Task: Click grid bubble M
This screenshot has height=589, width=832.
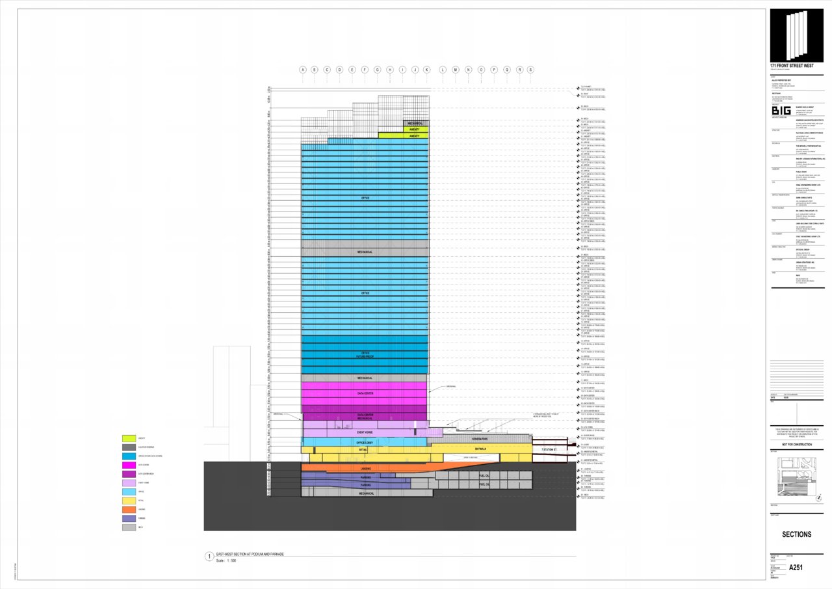Action: click(x=456, y=70)
